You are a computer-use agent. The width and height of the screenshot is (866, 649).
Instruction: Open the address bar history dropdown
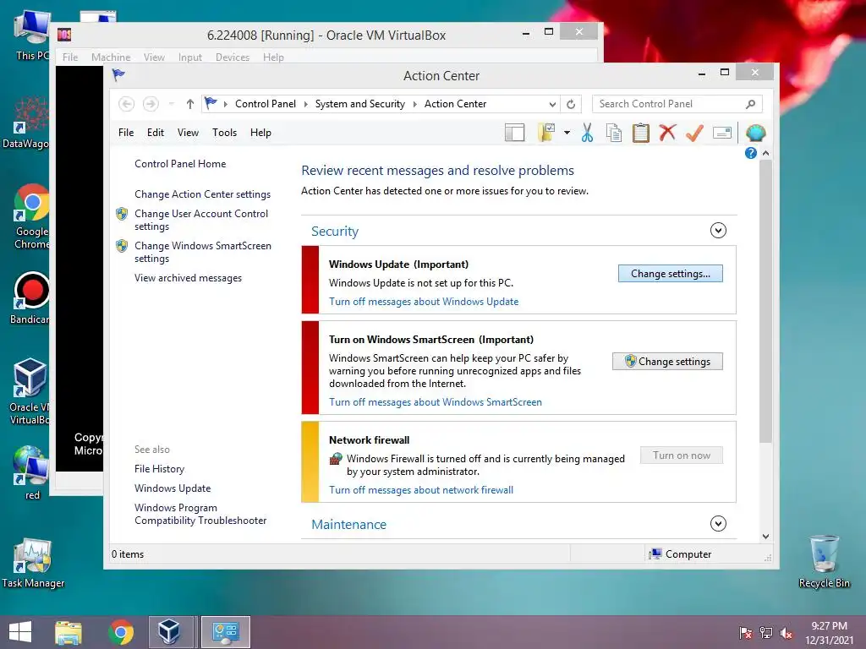coord(551,104)
